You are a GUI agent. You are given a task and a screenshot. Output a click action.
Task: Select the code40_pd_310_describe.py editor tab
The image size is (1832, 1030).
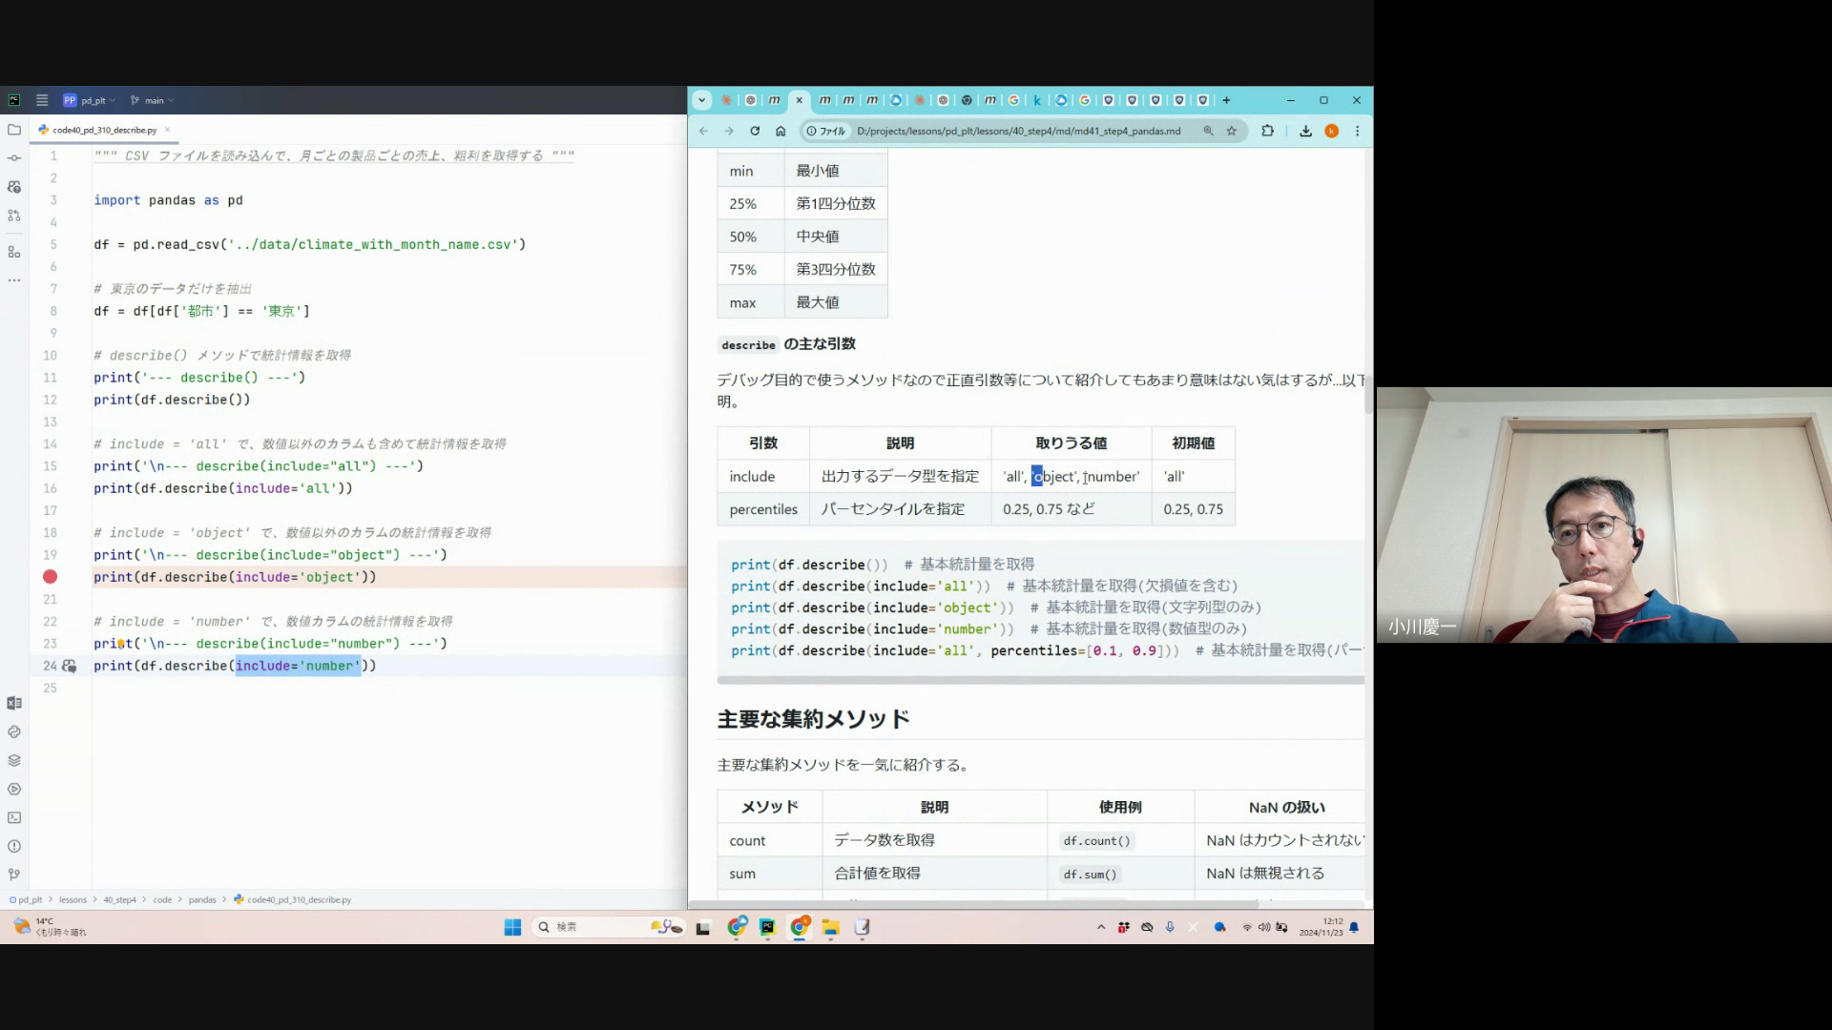[x=104, y=130]
